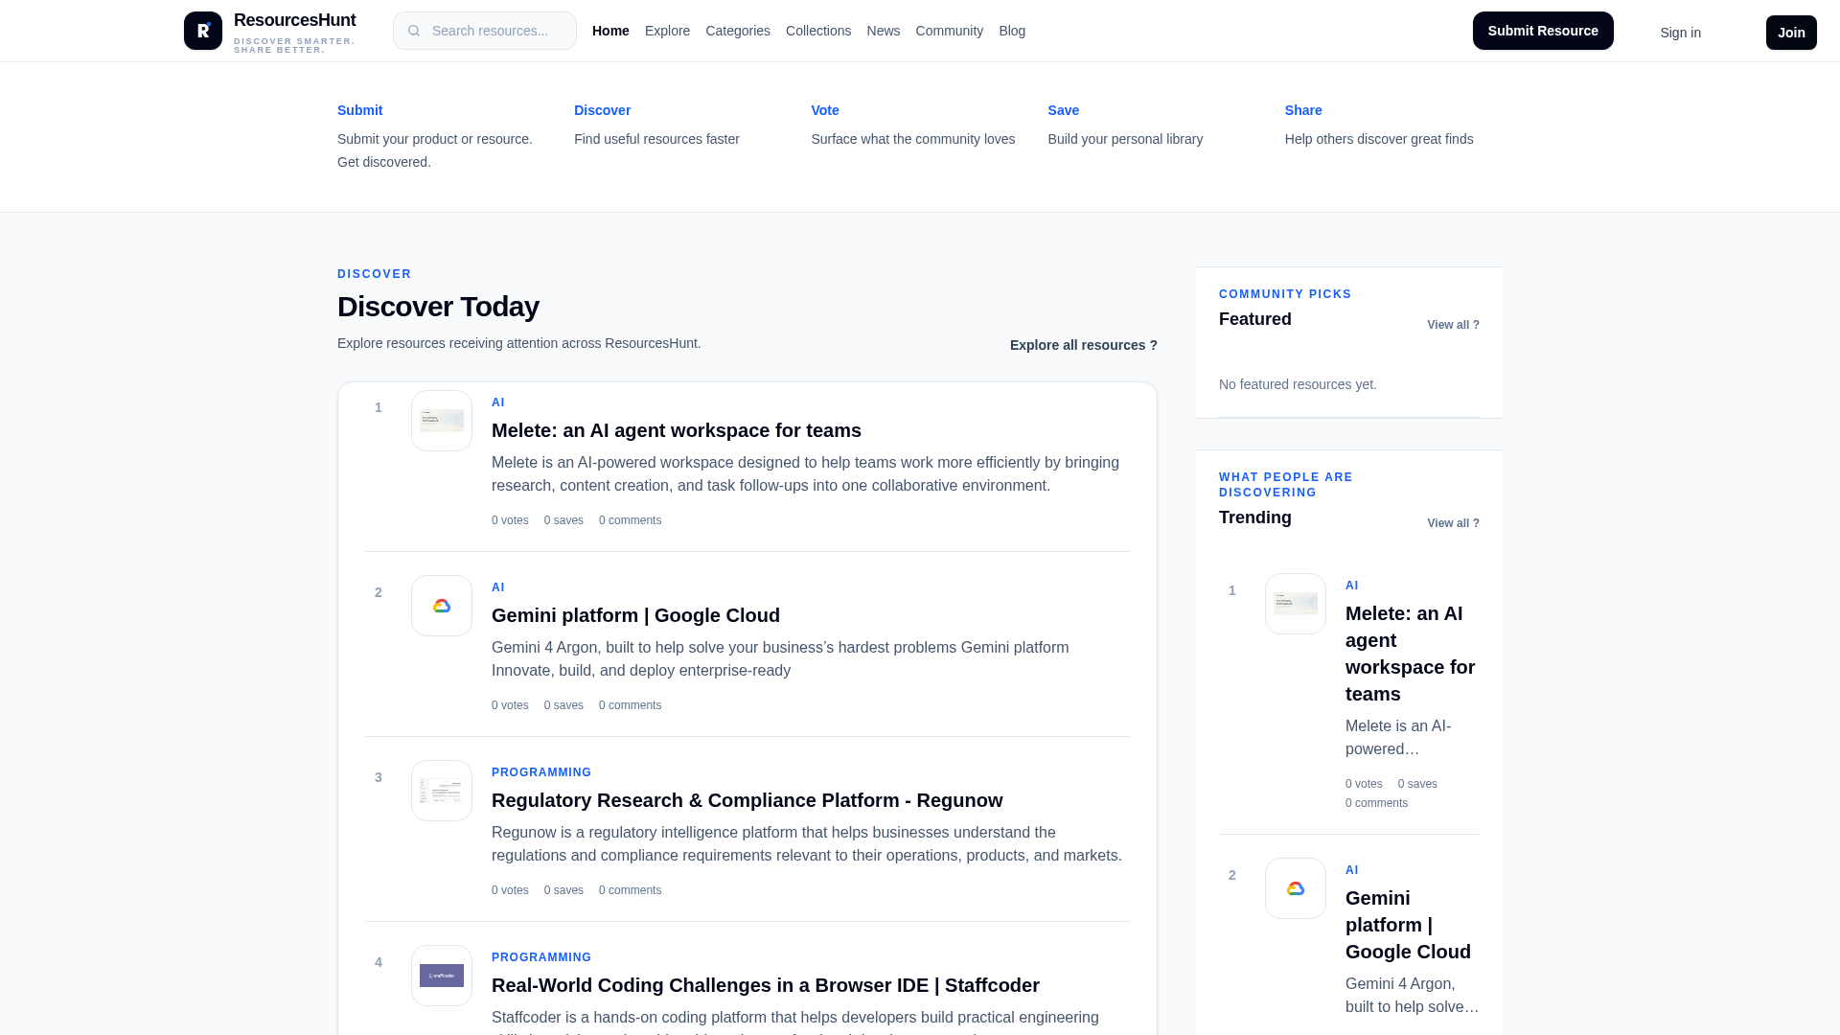Image resolution: width=1840 pixels, height=1035 pixels.
Task: Open News in top navigation
Action: coord(884,31)
